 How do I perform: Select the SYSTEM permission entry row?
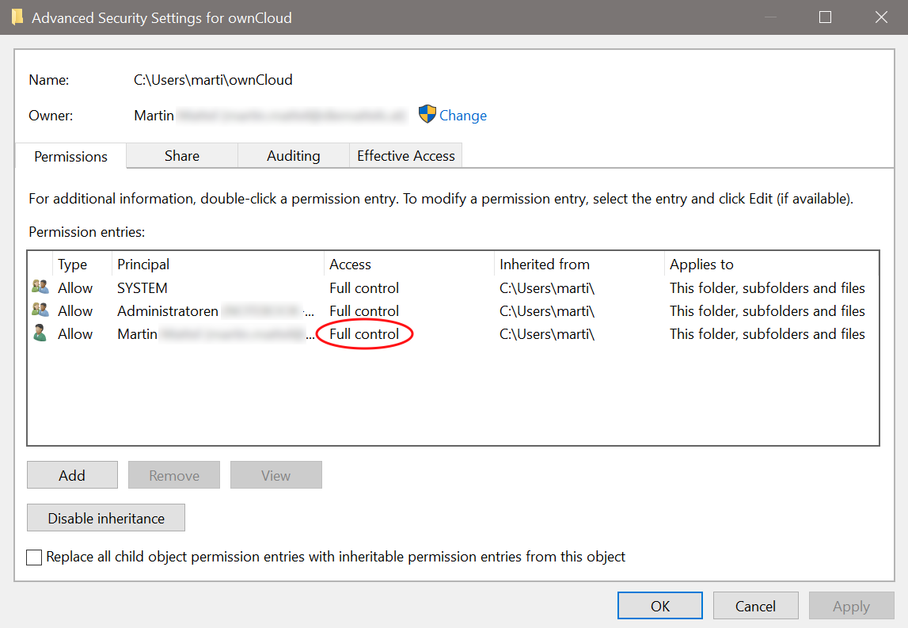(x=237, y=287)
